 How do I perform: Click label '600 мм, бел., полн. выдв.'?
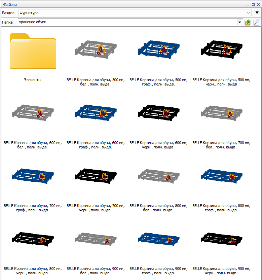coord(33,145)
